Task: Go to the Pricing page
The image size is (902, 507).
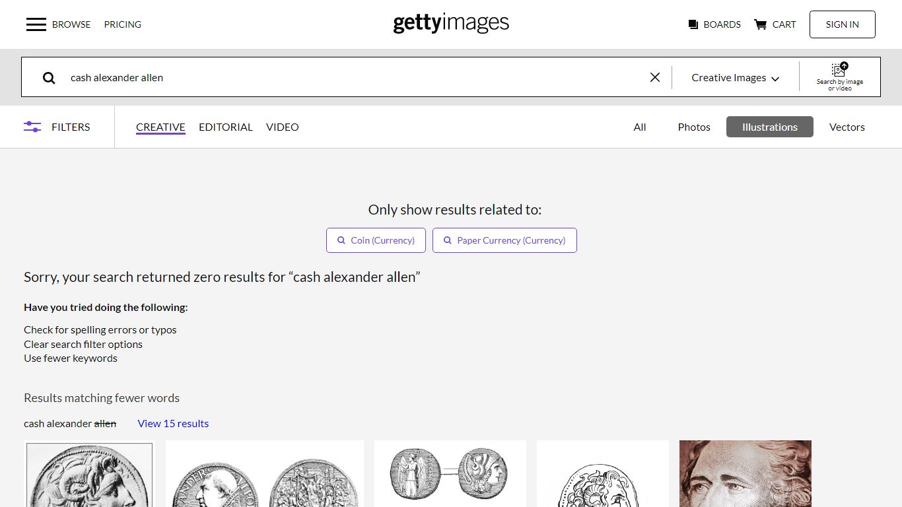Action: [x=123, y=24]
